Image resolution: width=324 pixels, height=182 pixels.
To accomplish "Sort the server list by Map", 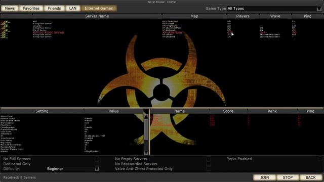I will [x=194, y=16].
